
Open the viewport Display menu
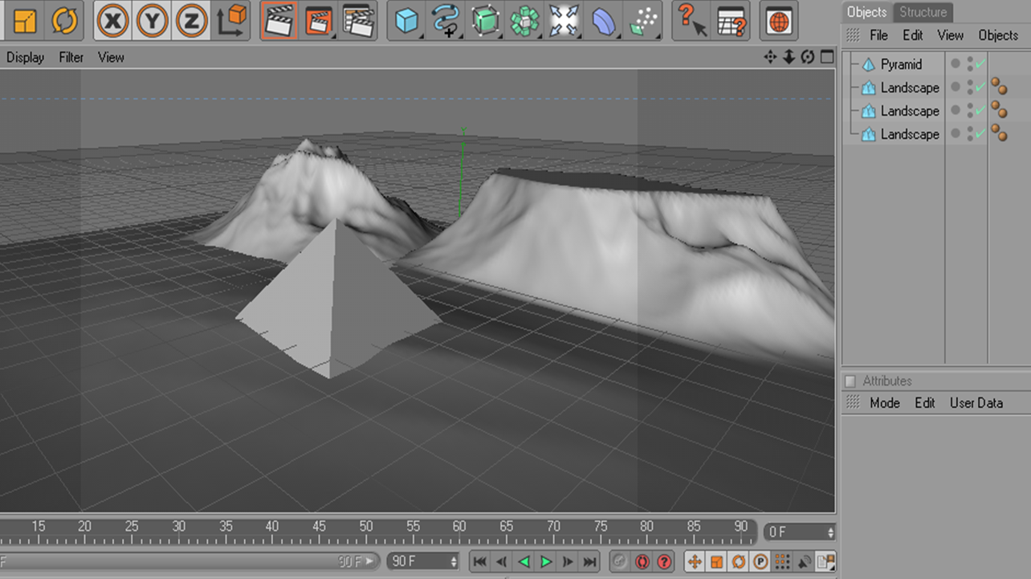pyautogui.click(x=26, y=57)
